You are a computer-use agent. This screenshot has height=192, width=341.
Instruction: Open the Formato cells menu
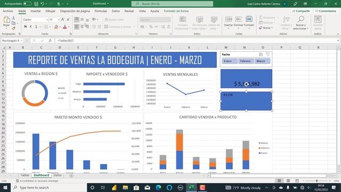click(x=249, y=22)
